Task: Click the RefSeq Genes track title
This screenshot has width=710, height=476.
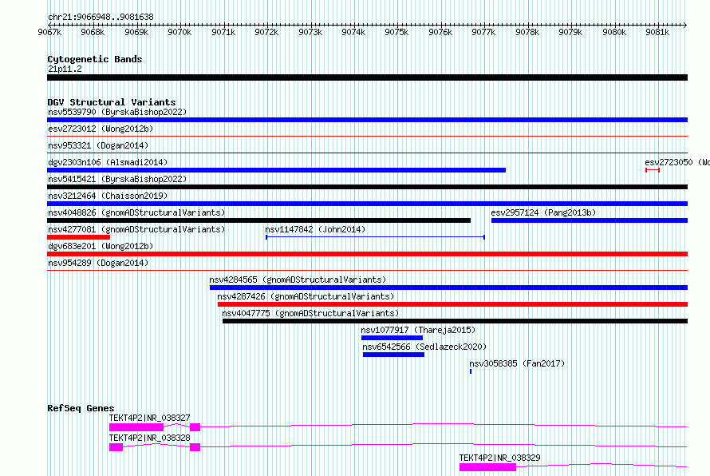Action: pyautogui.click(x=81, y=408)
